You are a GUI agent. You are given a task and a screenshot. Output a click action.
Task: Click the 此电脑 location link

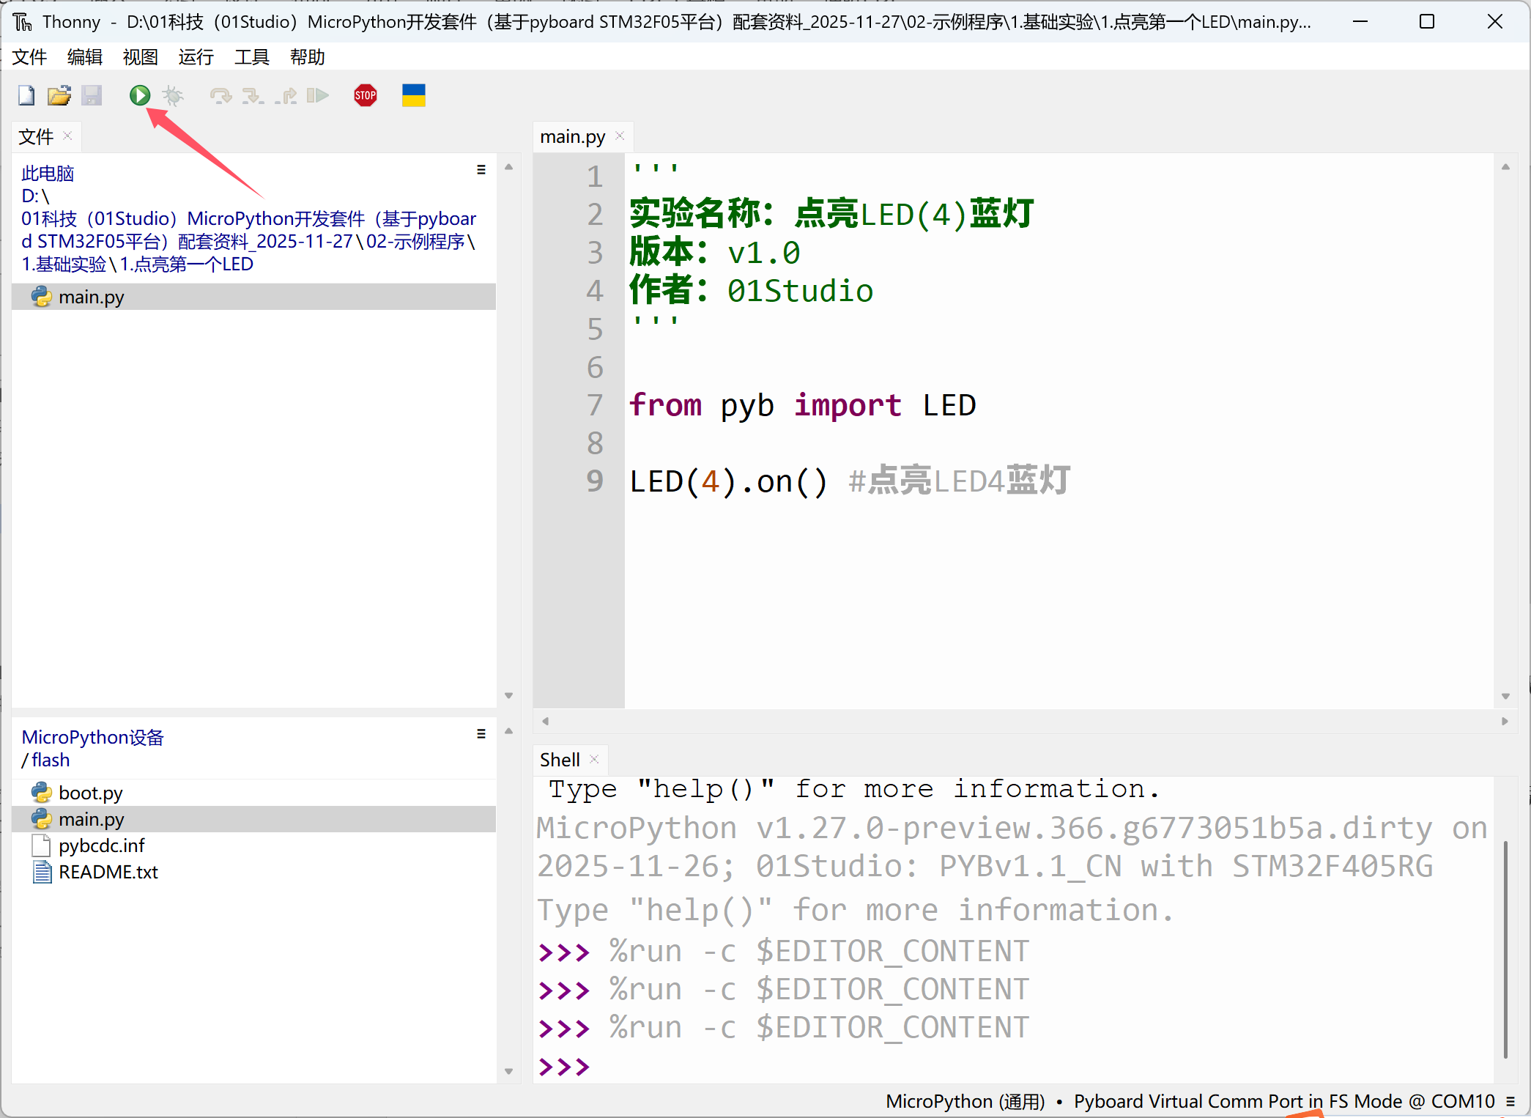[48, 174]
